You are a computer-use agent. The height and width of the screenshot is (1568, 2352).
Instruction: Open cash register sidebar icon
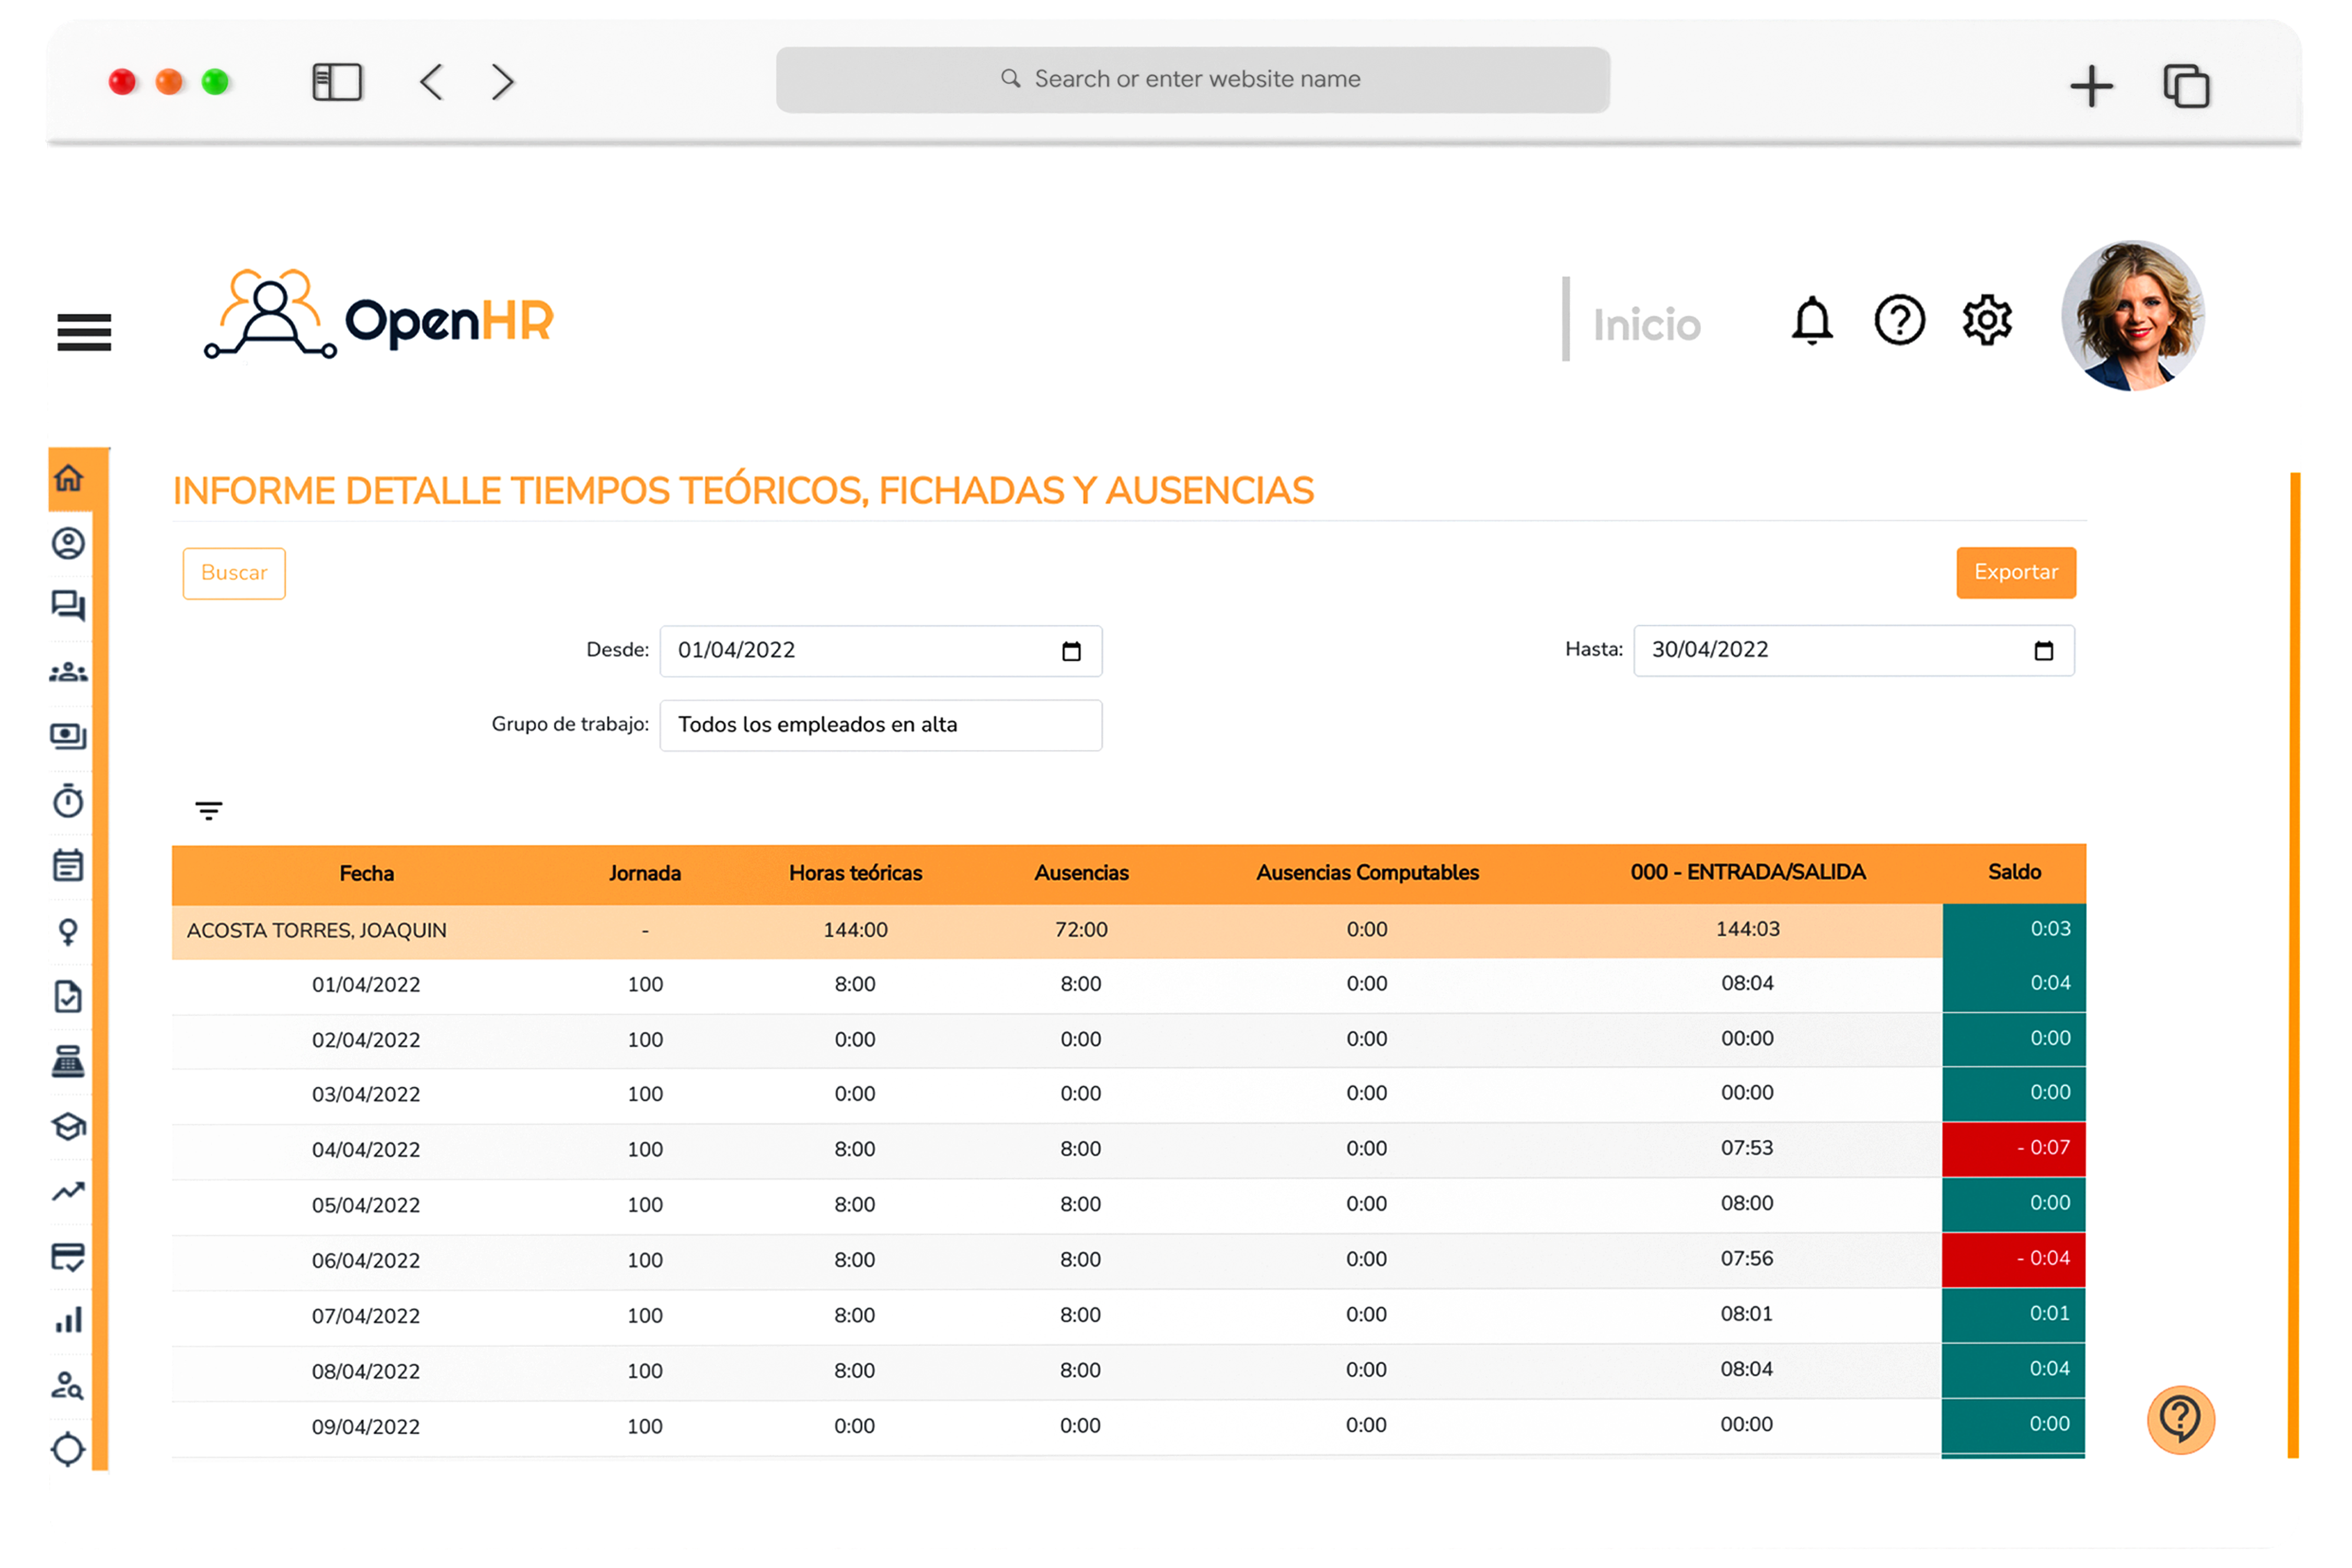[68, 1062]
